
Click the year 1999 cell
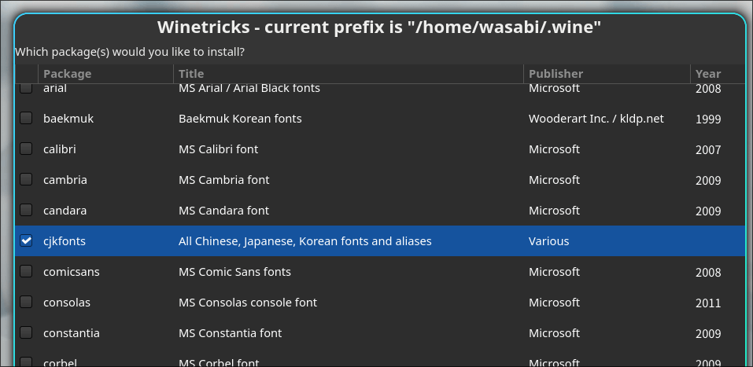tap(708, 119)
